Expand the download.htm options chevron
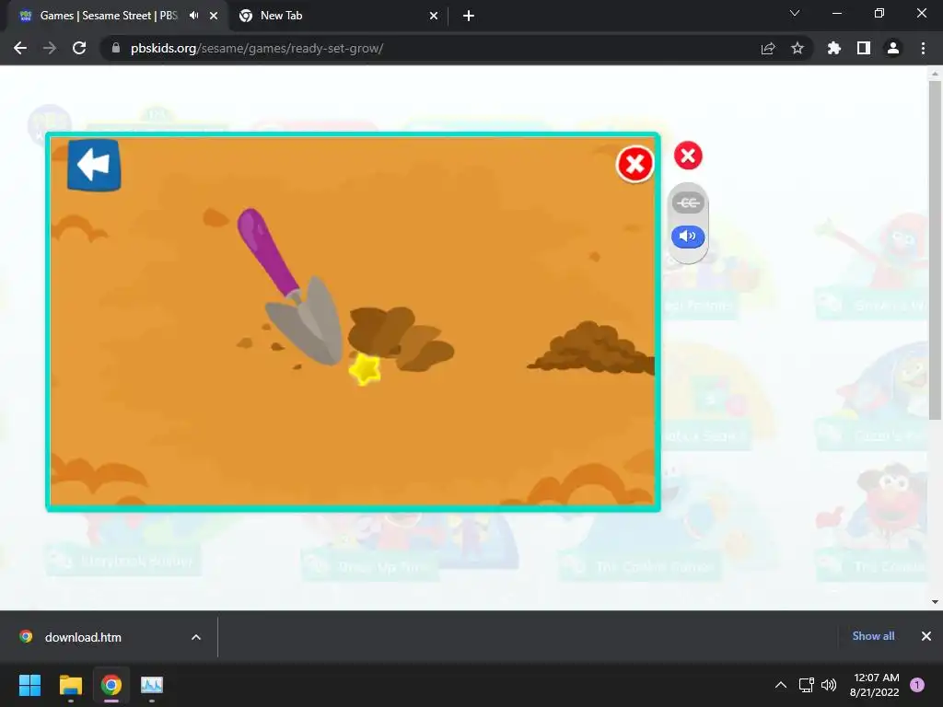Image resolution: width=943 pixels, height=707 pixels. (x=196, y=637)
